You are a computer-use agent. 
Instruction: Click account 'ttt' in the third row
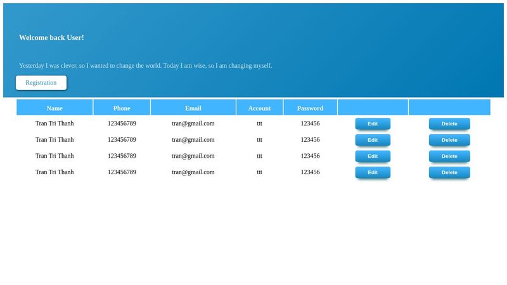(x=260, y=156)
